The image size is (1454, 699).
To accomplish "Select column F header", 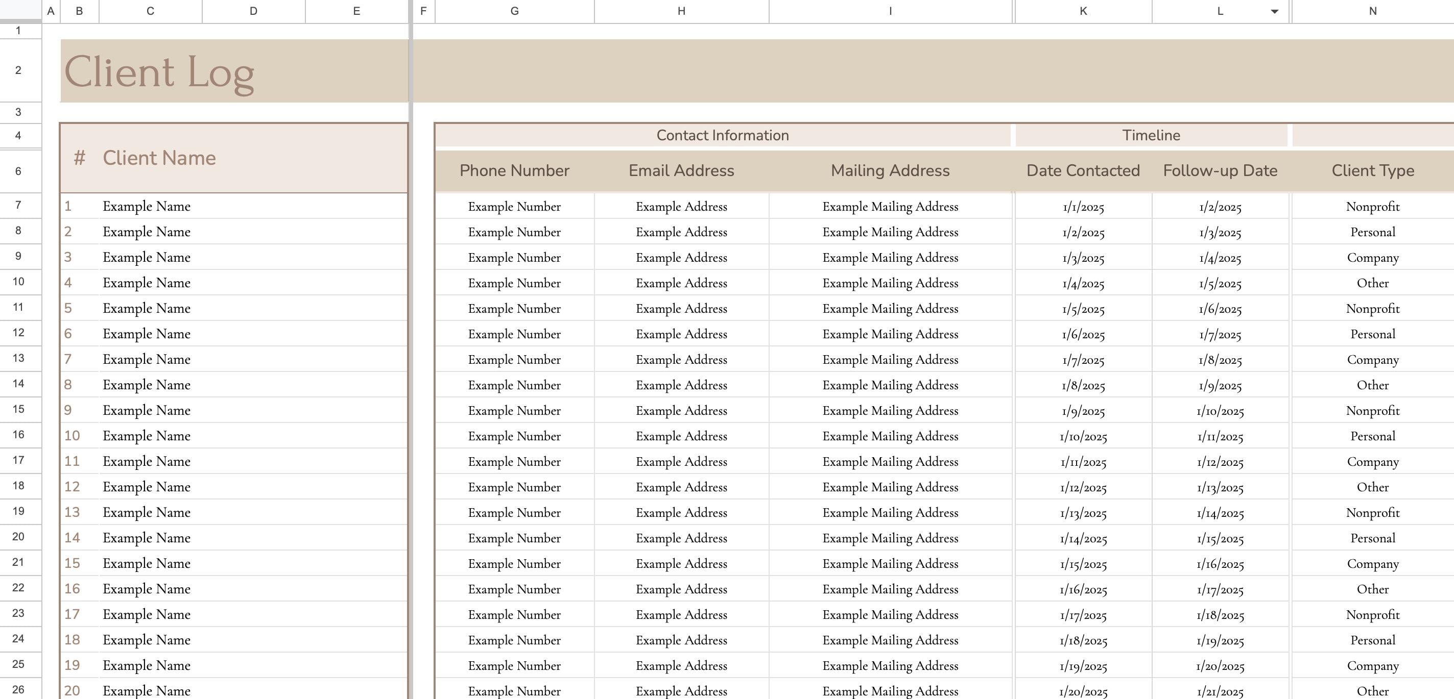I will [423, 11].
